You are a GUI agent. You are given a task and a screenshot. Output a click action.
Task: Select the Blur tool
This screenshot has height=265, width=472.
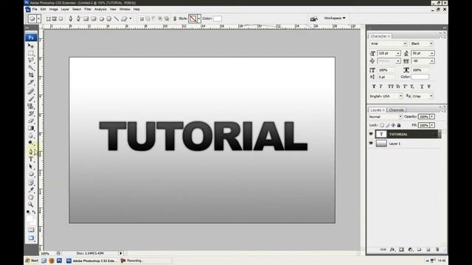coord(31,135)
